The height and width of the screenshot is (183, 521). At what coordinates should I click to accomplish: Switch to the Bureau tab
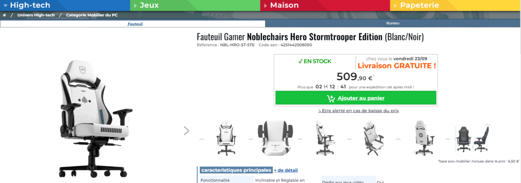click(x=393, y=23)
